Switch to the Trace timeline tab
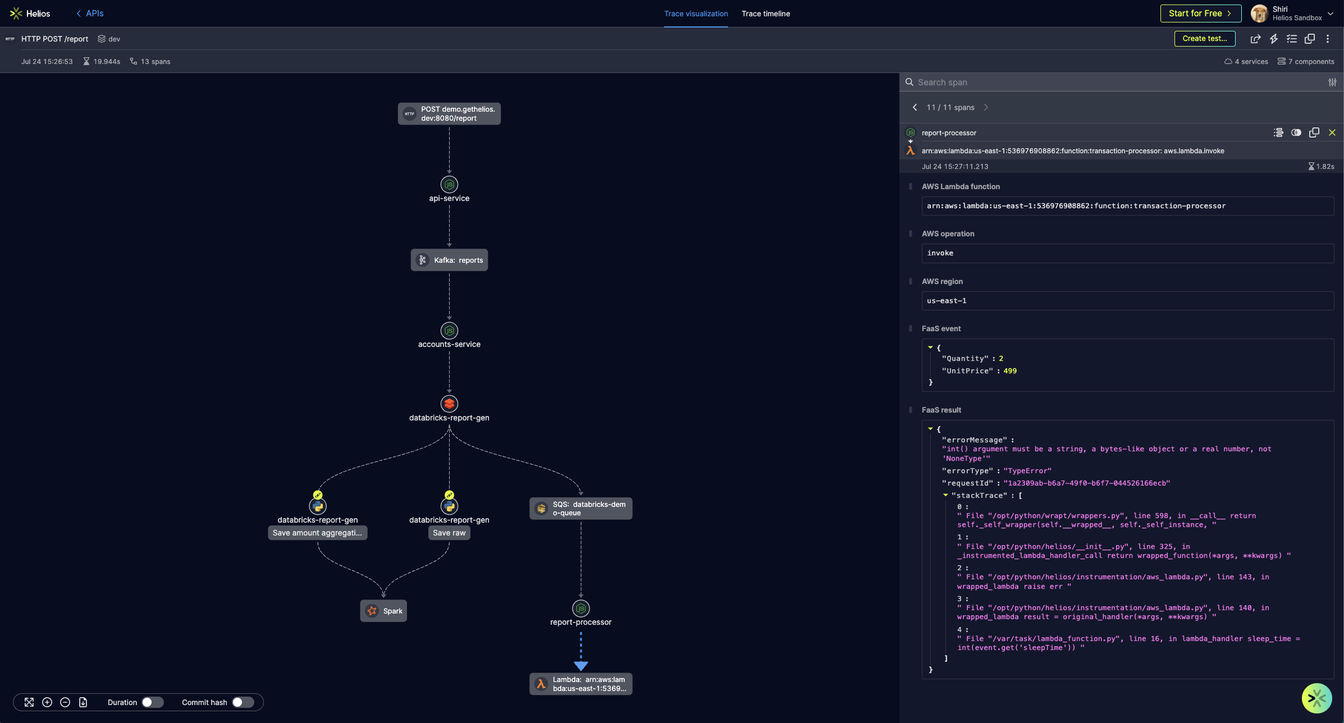 (765, 13)
